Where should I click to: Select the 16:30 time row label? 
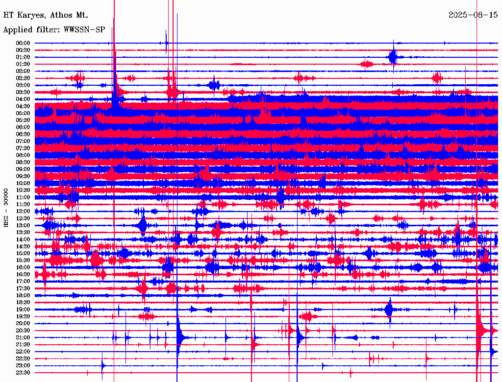(23, 274)
